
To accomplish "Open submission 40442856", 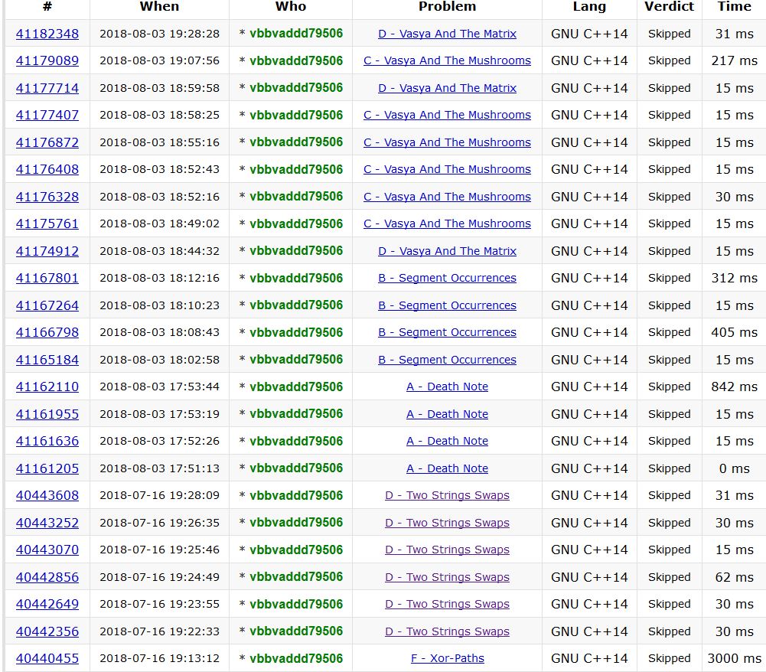I will pos(47,576).
